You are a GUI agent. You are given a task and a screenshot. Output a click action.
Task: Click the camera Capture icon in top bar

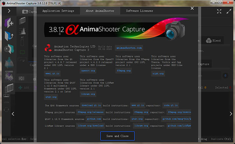[25, 11]
